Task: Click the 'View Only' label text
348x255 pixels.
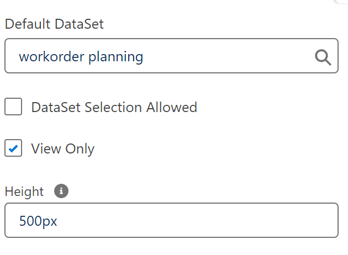Action: [x=62, y=149]
